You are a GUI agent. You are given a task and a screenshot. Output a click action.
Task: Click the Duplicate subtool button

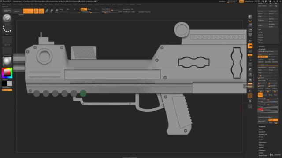263,20
